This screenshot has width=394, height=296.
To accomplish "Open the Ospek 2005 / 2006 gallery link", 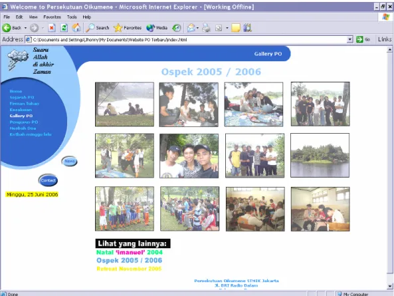I will pos(129,260).
